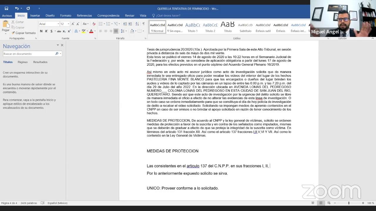Open the Archivo menu
The image size is (376, 211).
click(7, 16)
